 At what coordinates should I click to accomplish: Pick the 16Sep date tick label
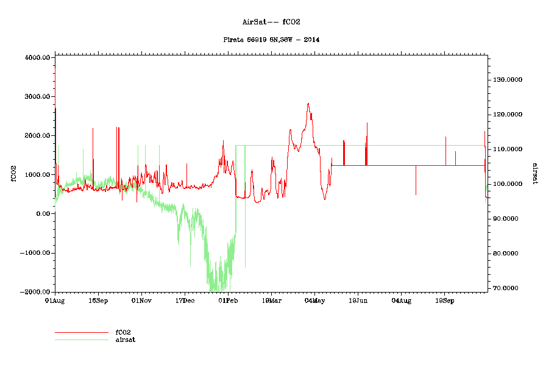[x=98, y=300]
